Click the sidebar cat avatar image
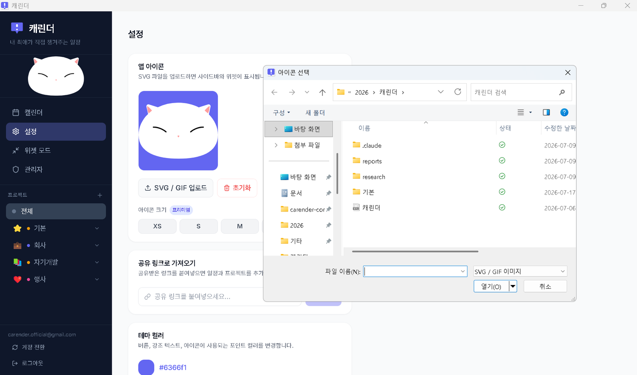The width and height of the screenshot is (637, 375). tap(56, 76)
